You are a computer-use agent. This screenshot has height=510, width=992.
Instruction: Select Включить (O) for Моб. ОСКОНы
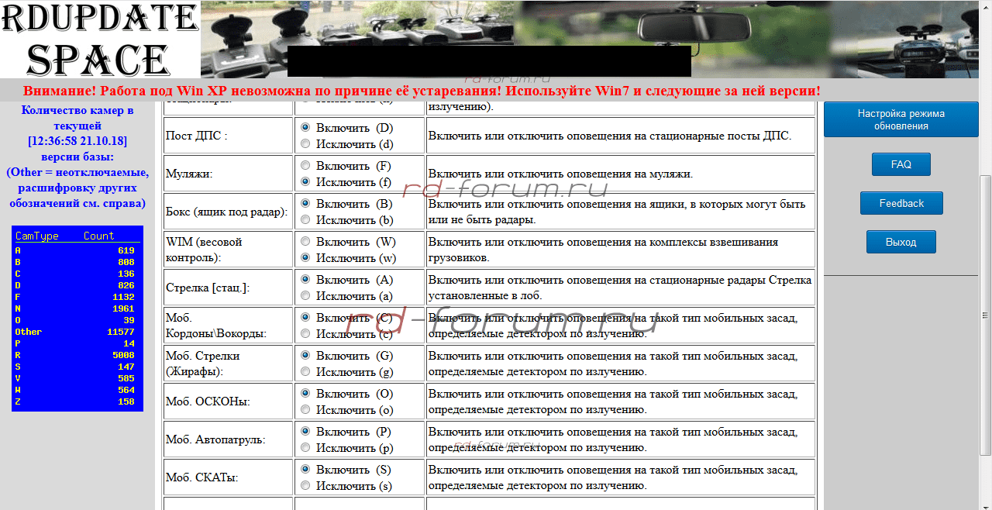coord(305,393)
